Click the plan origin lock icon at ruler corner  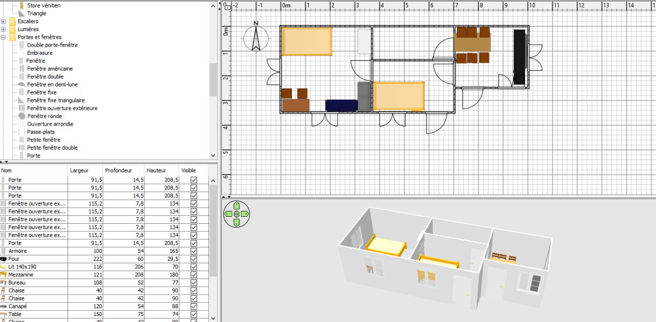(x=227, y=6)
